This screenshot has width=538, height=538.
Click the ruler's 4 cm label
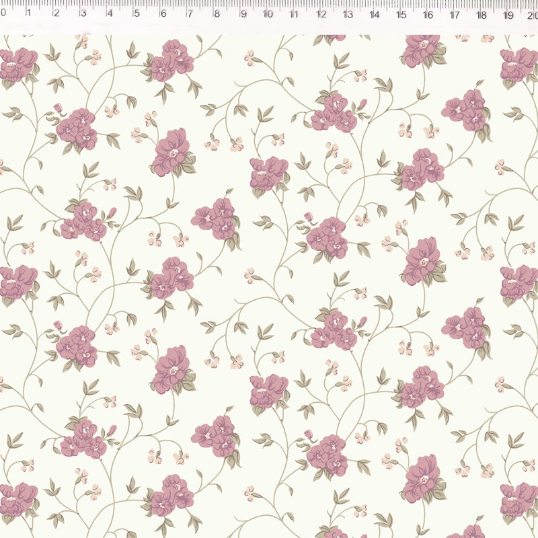[110, 13]
